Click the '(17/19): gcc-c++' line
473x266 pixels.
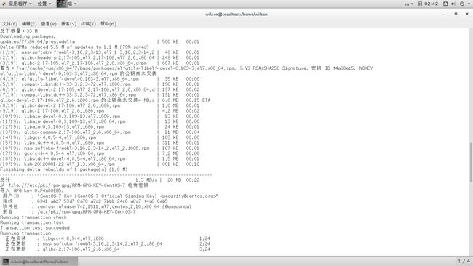(100, 153)
